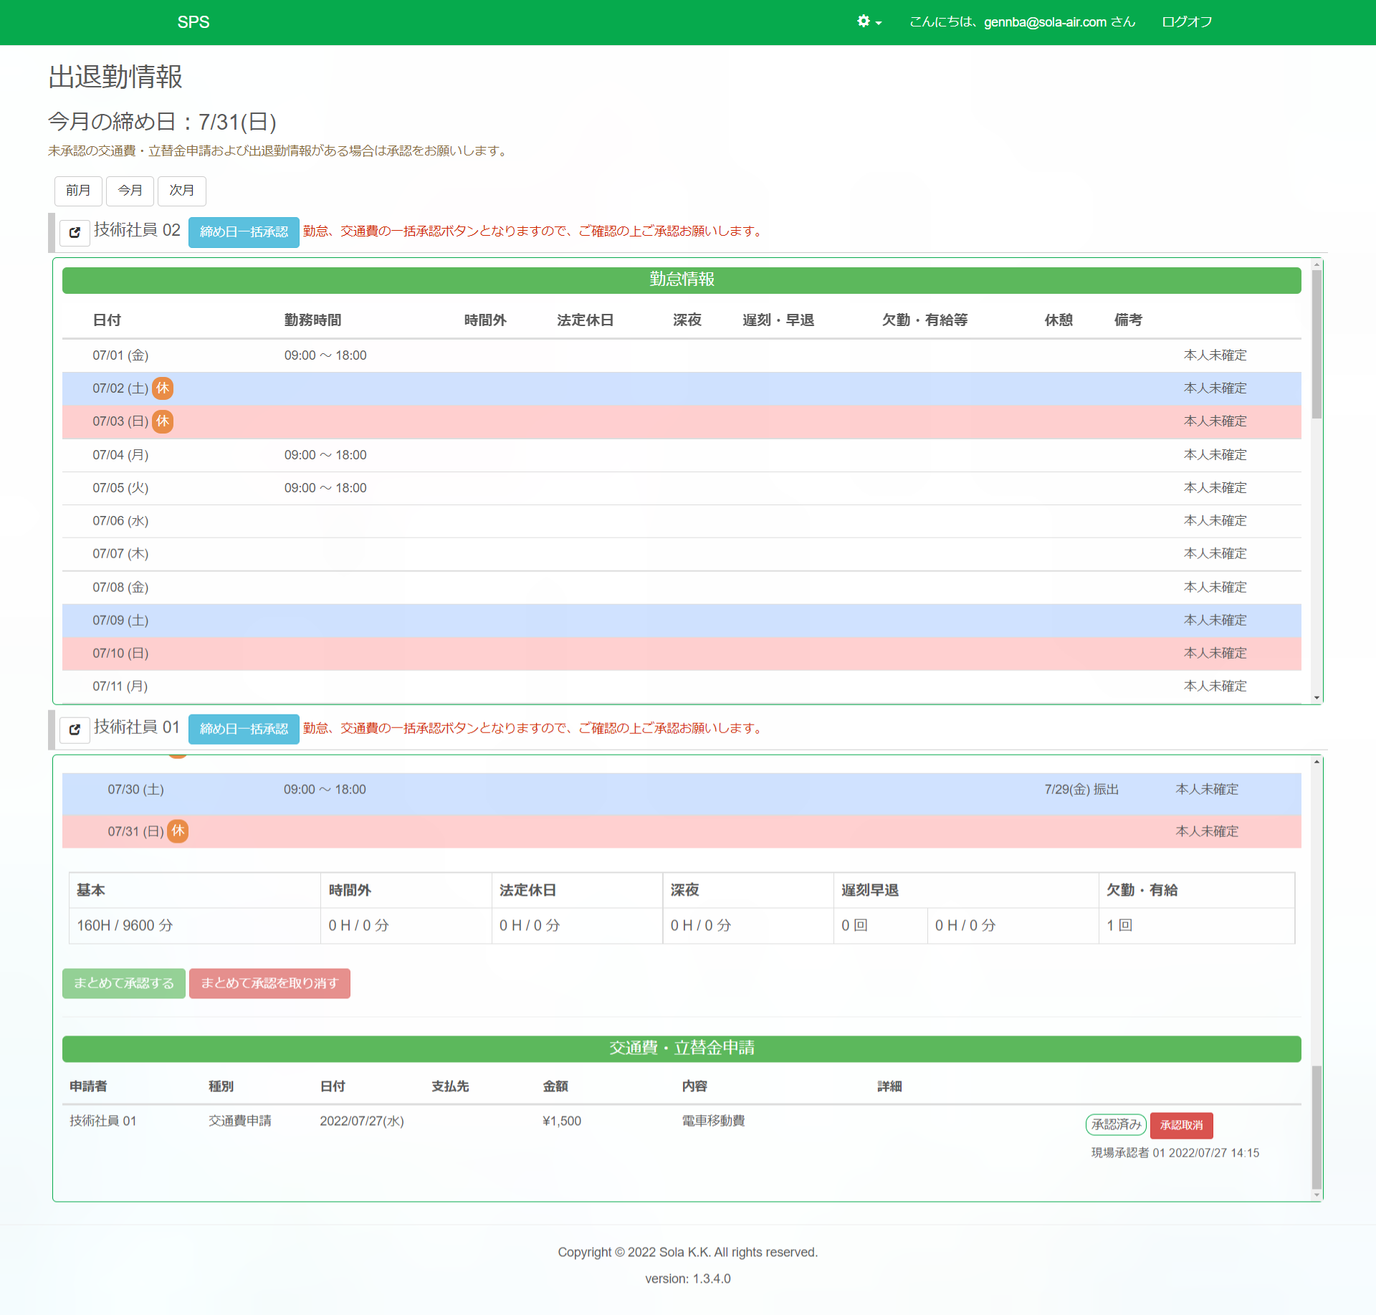Image resolution: width=1376 pixels, height=1315 pixels.
Task: Click the orange 休 badge on 07/31
Action: click(x=178, y=831)
